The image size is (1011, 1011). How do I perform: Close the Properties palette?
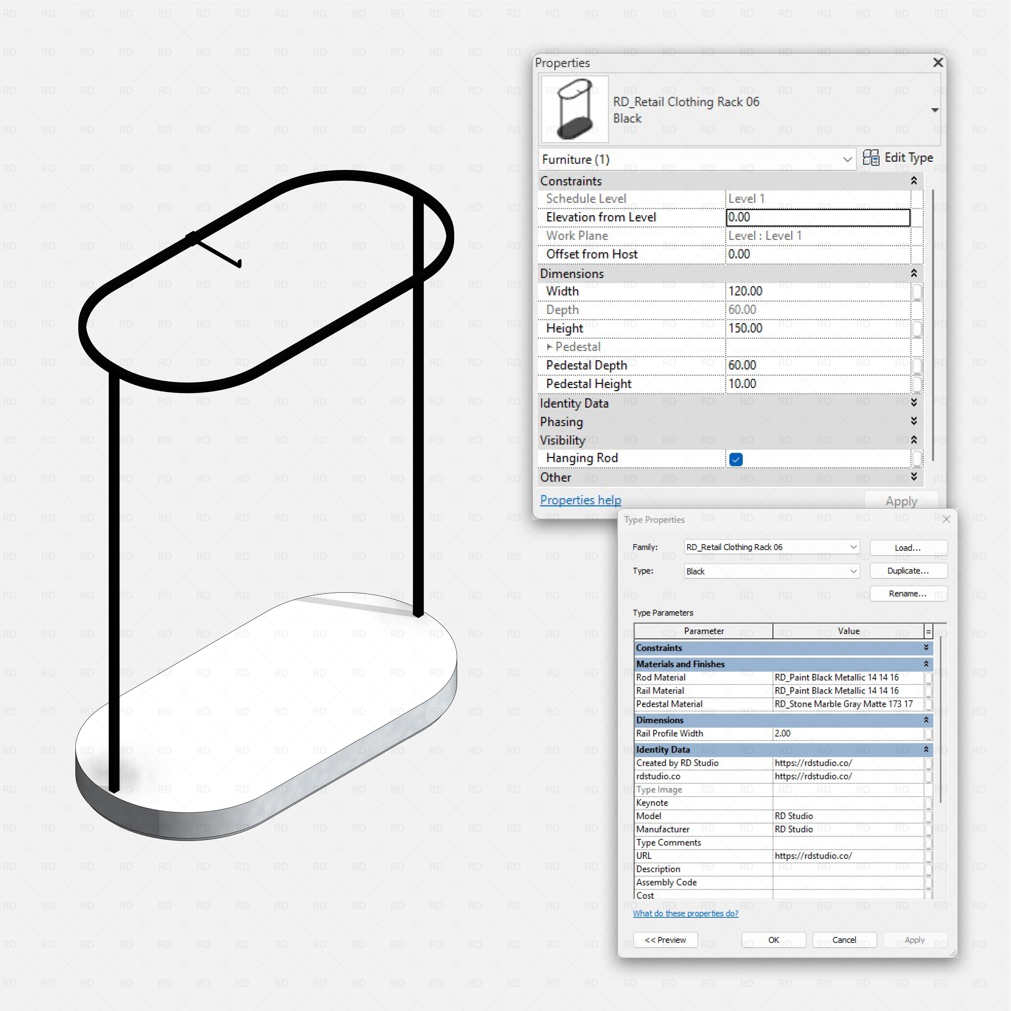(x=938, y=63)
